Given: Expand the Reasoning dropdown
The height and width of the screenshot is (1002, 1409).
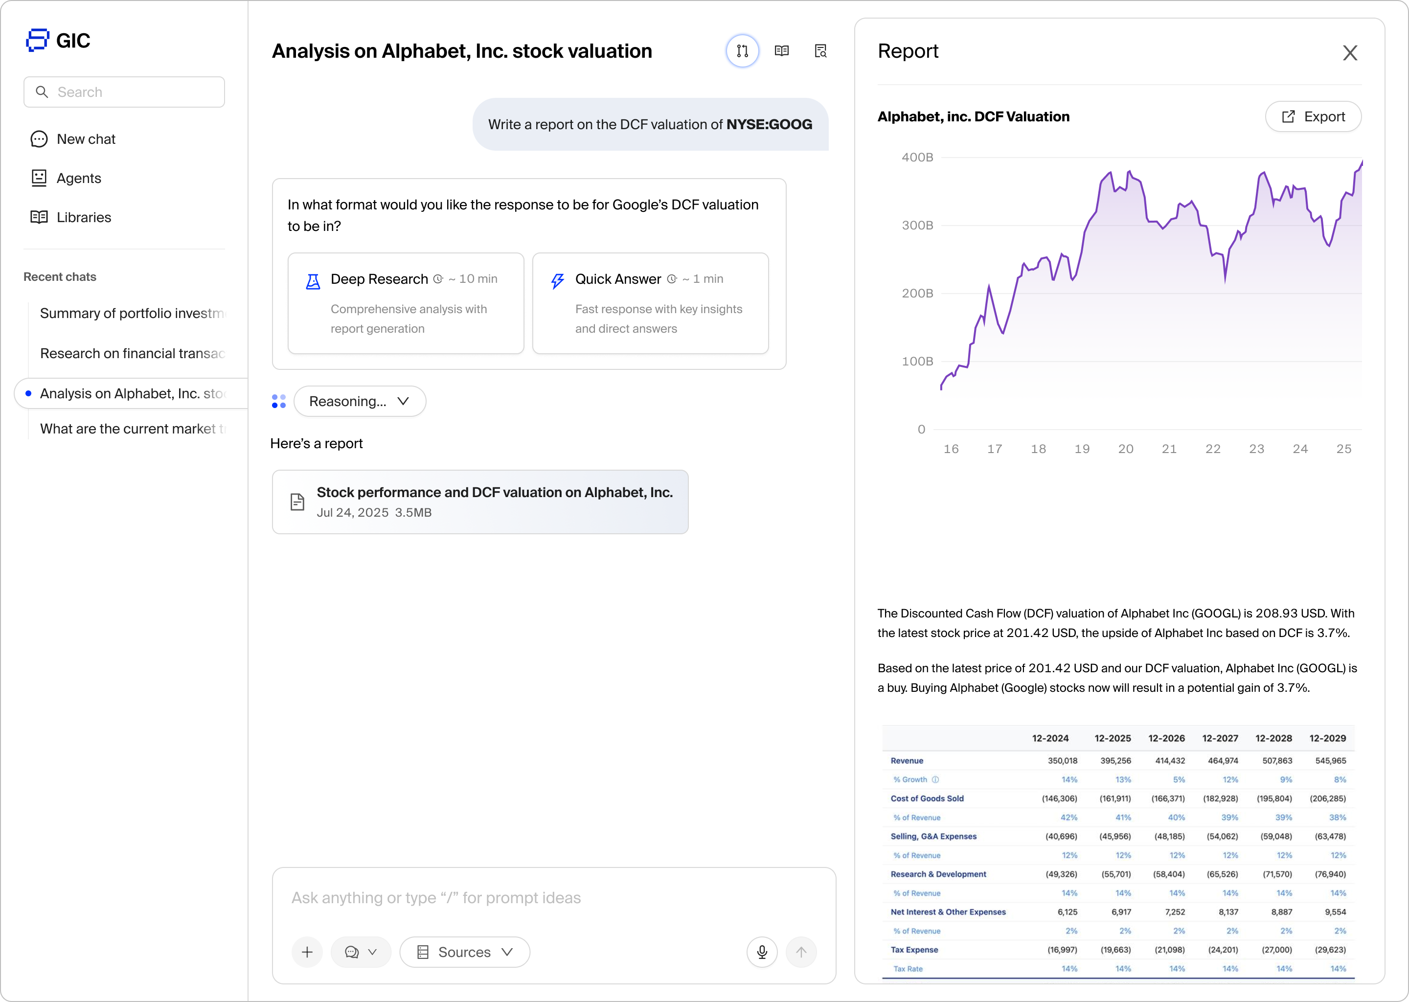Looking at the screenshot, I should coord(360,402).
